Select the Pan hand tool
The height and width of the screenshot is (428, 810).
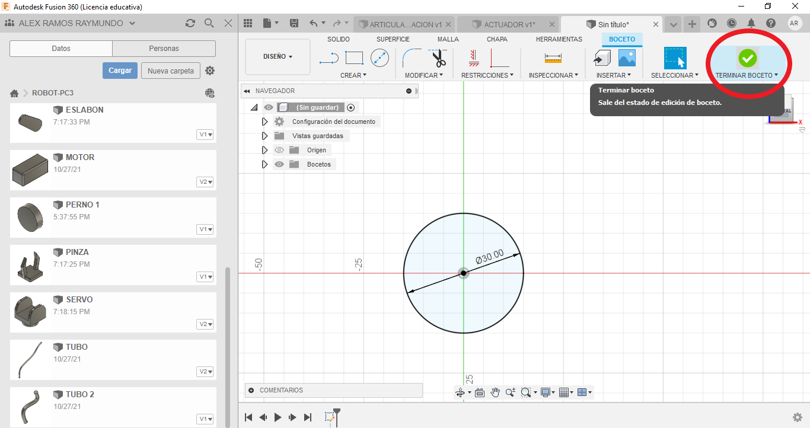[x=495, y=392]
